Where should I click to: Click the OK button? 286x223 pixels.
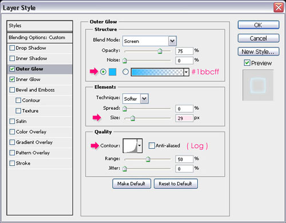(x=259, y=25)
